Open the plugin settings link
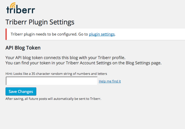 click(102, 34)
